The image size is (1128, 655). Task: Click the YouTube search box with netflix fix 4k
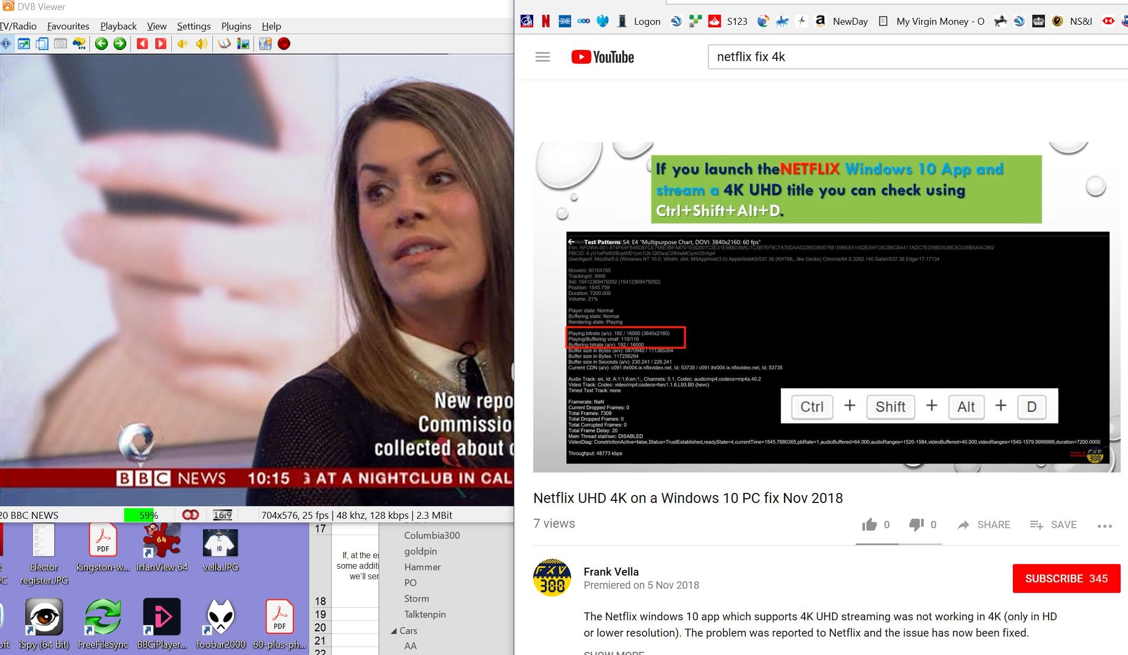[x=918, y=57]
